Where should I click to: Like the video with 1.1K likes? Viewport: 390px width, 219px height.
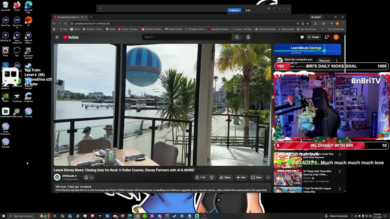click(200, 177)
